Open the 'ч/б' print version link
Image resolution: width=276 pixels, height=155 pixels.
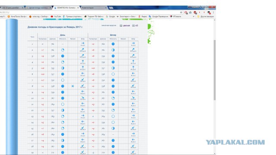137,25
